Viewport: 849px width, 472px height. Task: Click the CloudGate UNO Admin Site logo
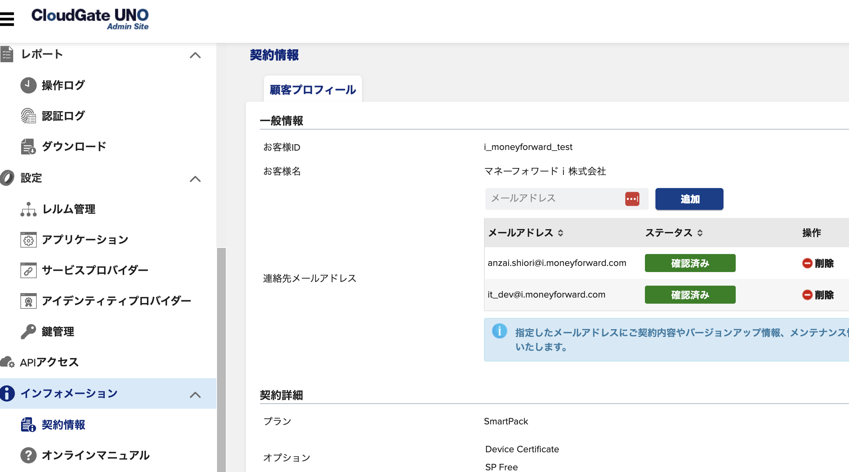pyautogui.click(x=90, y=19)
